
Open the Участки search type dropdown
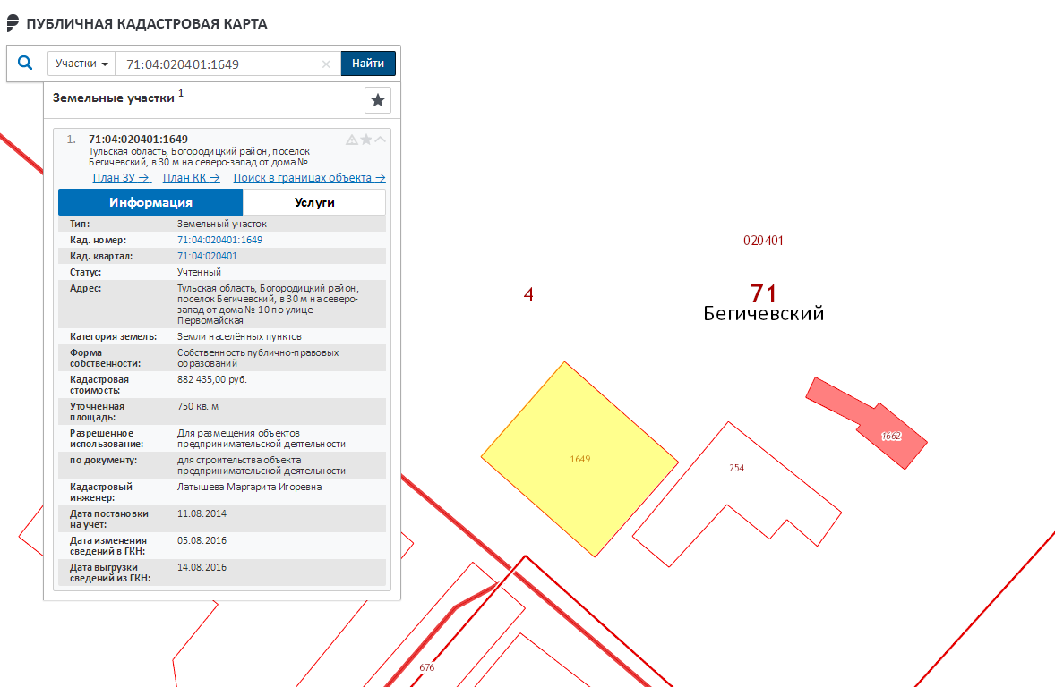click(81, 64)
